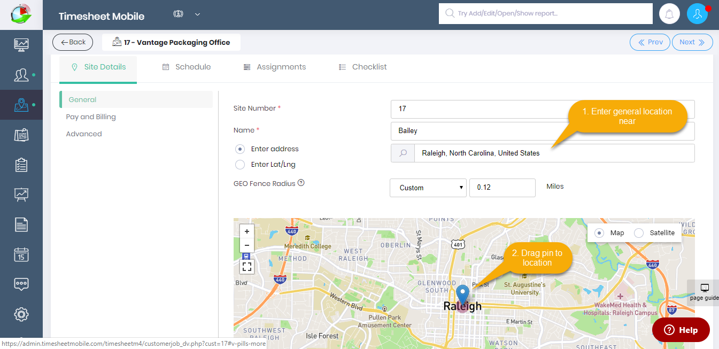Click the Timesheet Mobile logo icon
This screenshot has height=349, width=719.
tap(21, 14)
